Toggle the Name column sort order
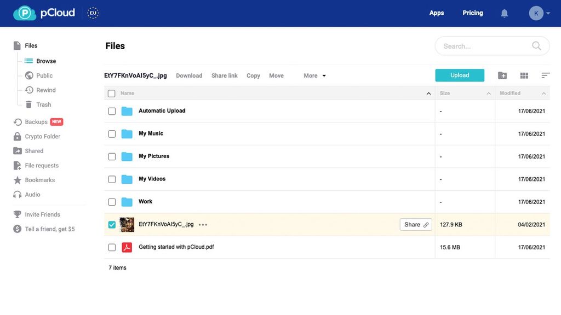Screen dimensions: 561x315 click(428, 93)
